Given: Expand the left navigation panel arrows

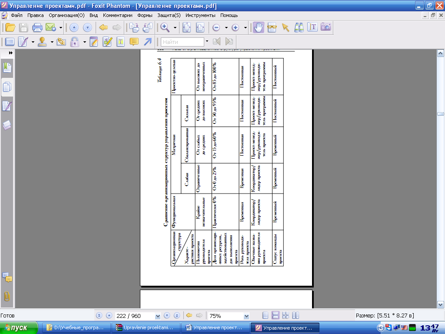Looking at the screenshot, I should (10, 53).
